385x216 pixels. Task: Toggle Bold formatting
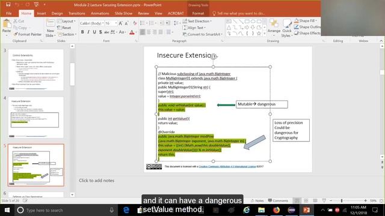(x=82, y=32)
